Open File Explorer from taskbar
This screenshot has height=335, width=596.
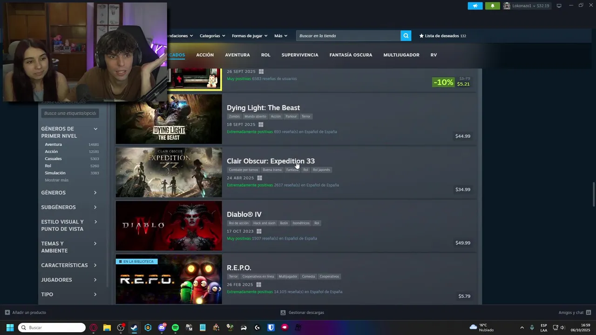[x=107, y=328]
